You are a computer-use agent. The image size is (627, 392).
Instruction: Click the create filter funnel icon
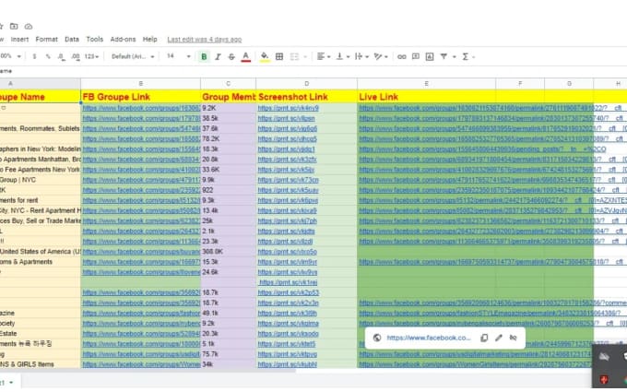[x=444, y=57]
